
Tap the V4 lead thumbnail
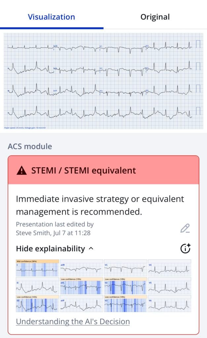pyautogui.click(x=169, y=268)
